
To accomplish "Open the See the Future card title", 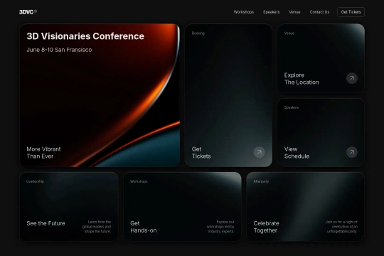I will (46, 223).
